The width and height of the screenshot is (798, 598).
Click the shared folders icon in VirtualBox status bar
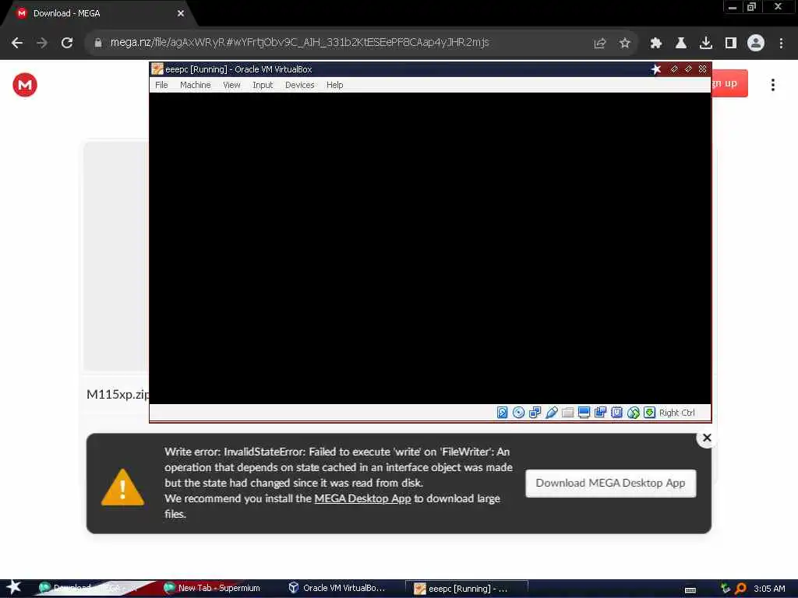pyautogui.click(x=567, y=413)
